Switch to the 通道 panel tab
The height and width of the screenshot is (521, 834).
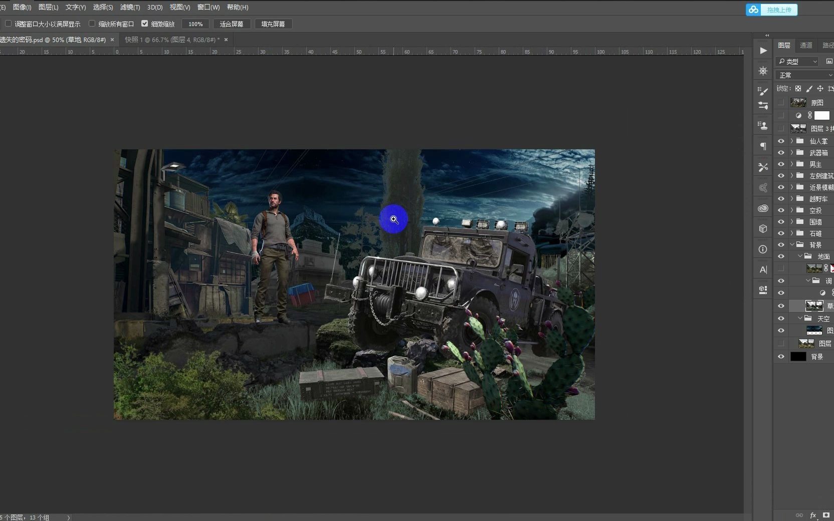pyautogui.click(x=806, y=45)
